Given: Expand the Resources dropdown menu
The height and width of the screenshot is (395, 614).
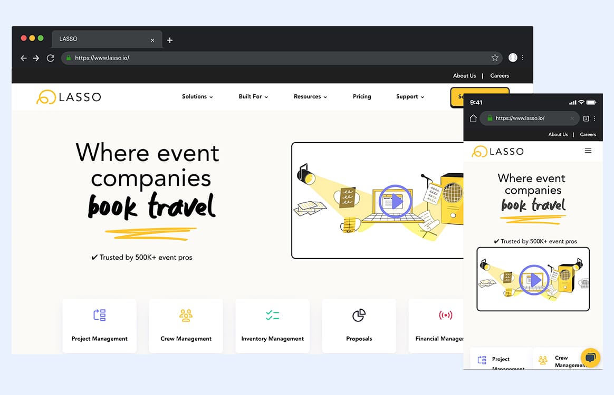Looking at the screenshot, I should tap(310, 96).
